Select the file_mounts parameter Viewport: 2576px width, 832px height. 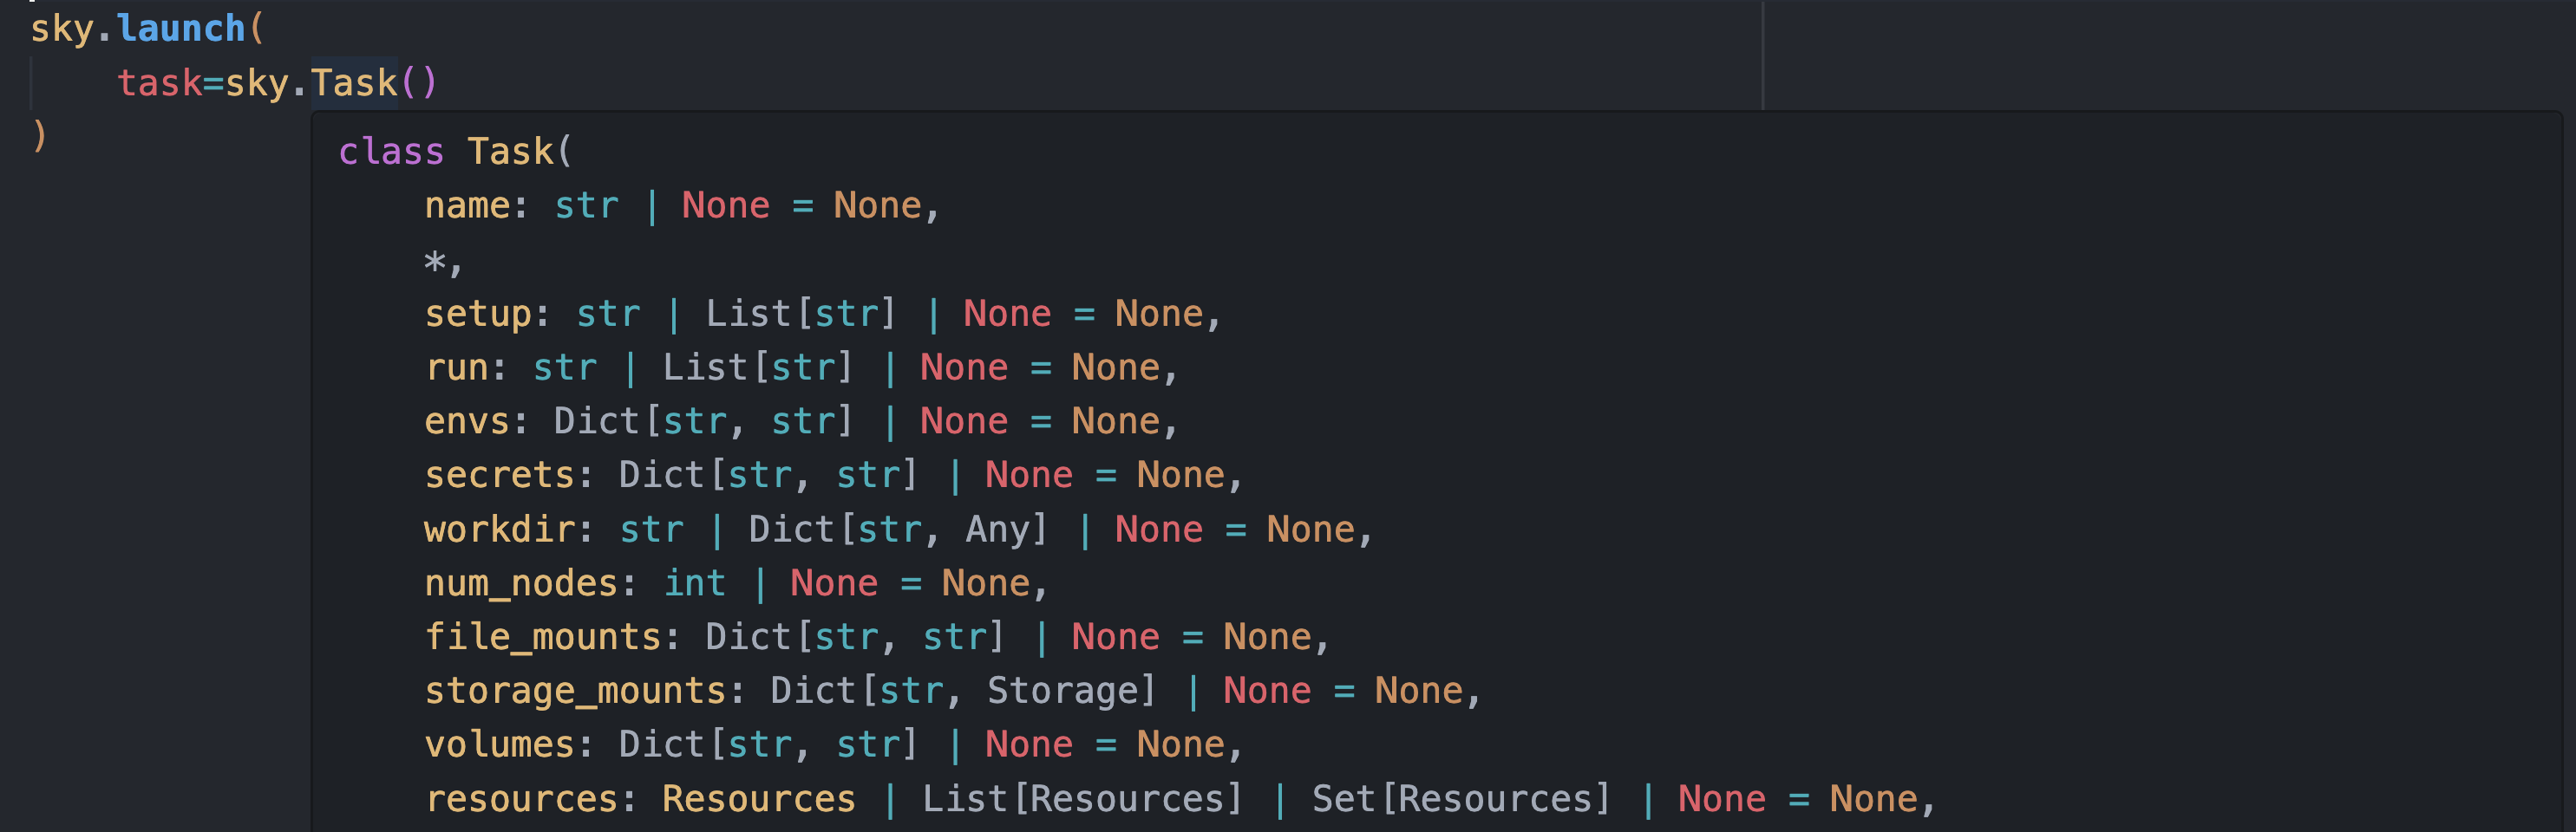[540, 635]
